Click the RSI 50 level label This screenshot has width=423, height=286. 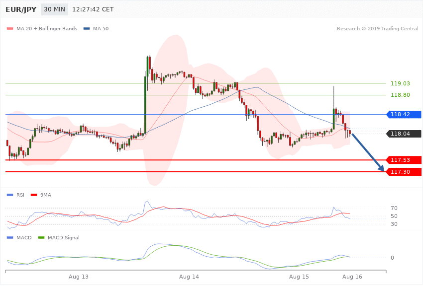click(x=394, y=216)
